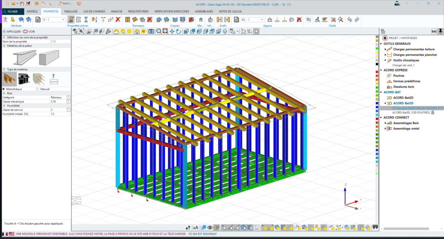Click the pan move arrows icon
Image resolution: width=444 pixels, height=239 pixels.
point(172,32)
